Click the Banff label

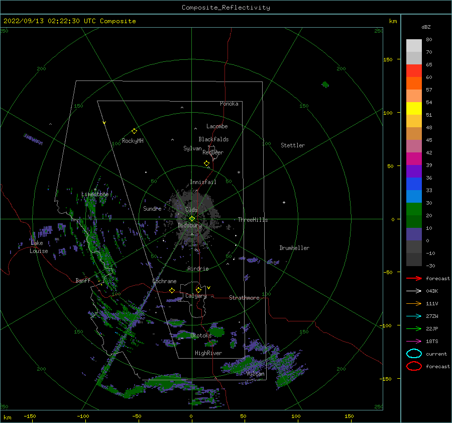point(83,280)
